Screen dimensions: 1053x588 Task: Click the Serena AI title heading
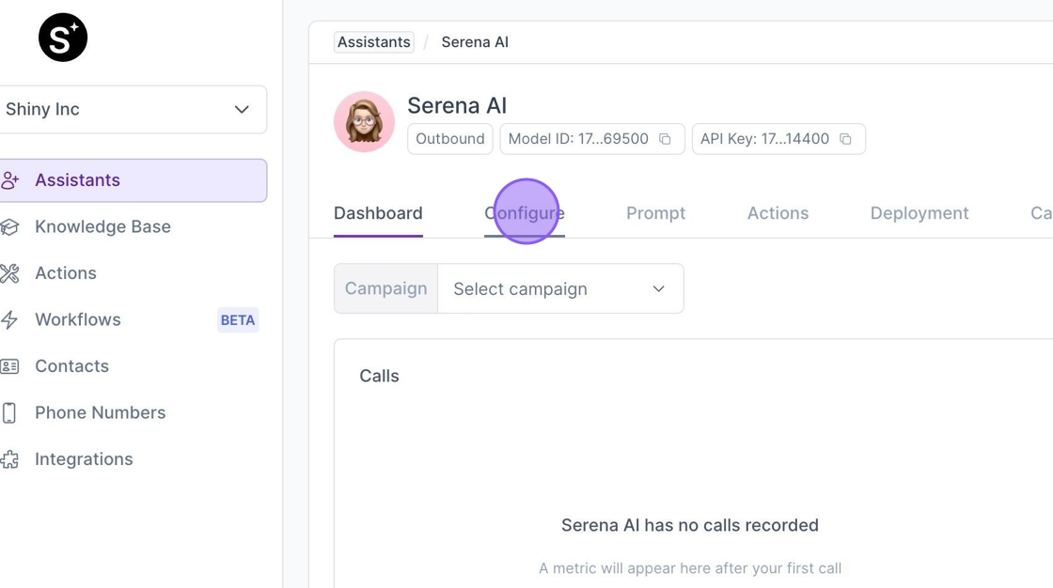pos(457,106)
